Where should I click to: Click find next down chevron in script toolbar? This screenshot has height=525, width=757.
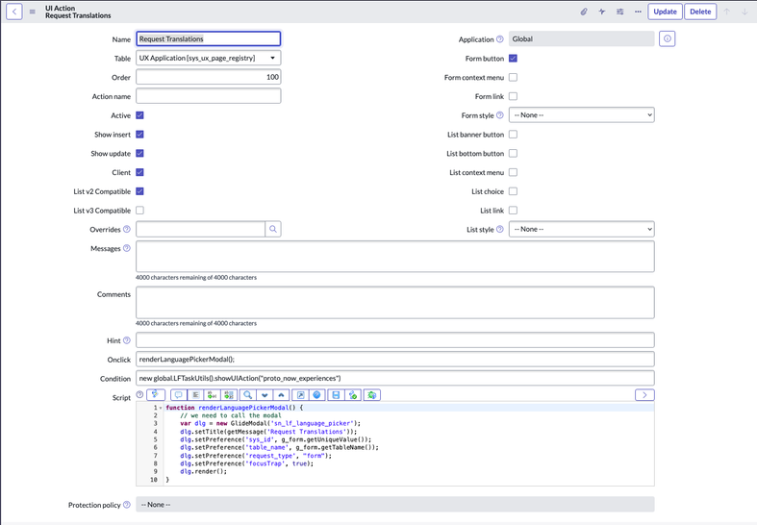pos(265,395)
